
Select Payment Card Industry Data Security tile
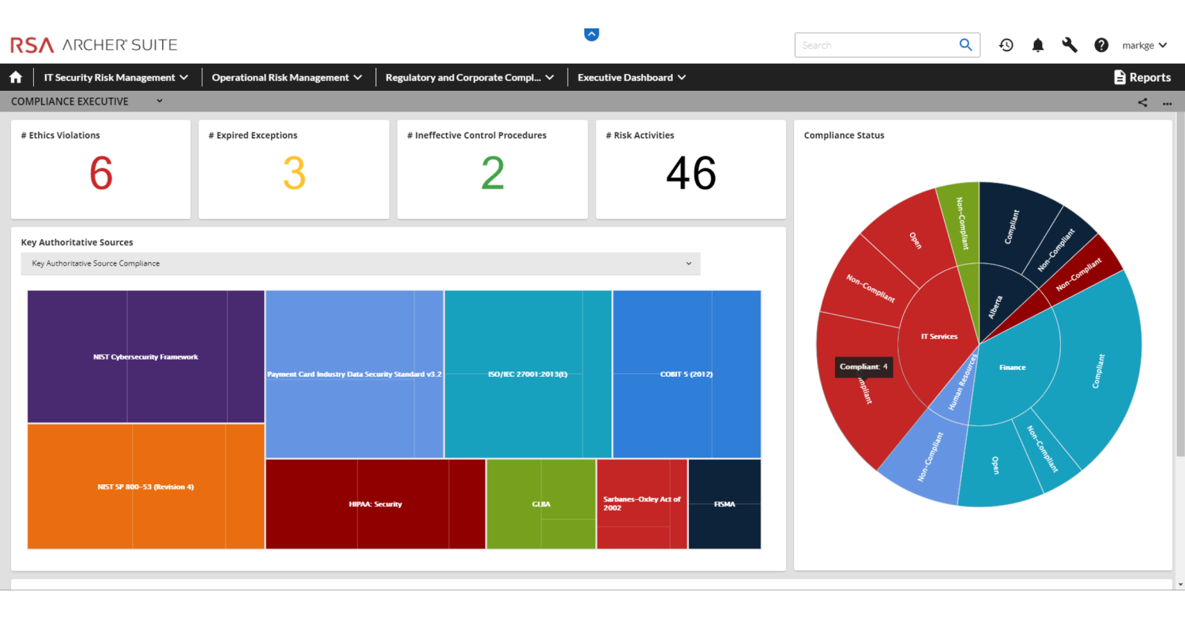click(x=354, y=374)
